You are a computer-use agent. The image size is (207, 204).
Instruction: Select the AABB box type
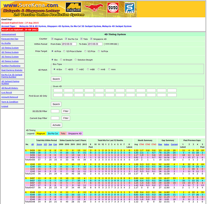point(88,69)
